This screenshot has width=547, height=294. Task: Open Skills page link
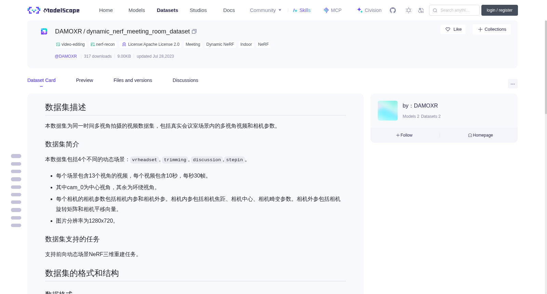tap(302, 10)
